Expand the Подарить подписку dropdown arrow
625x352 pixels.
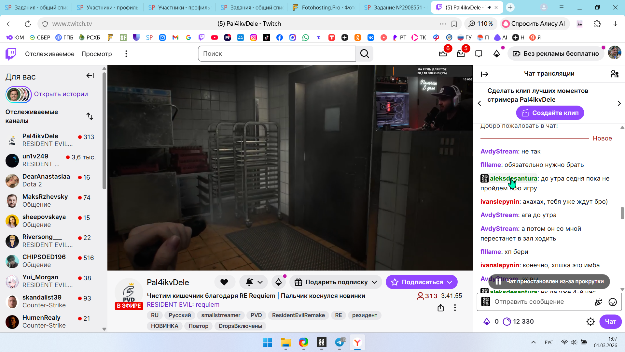374,282
